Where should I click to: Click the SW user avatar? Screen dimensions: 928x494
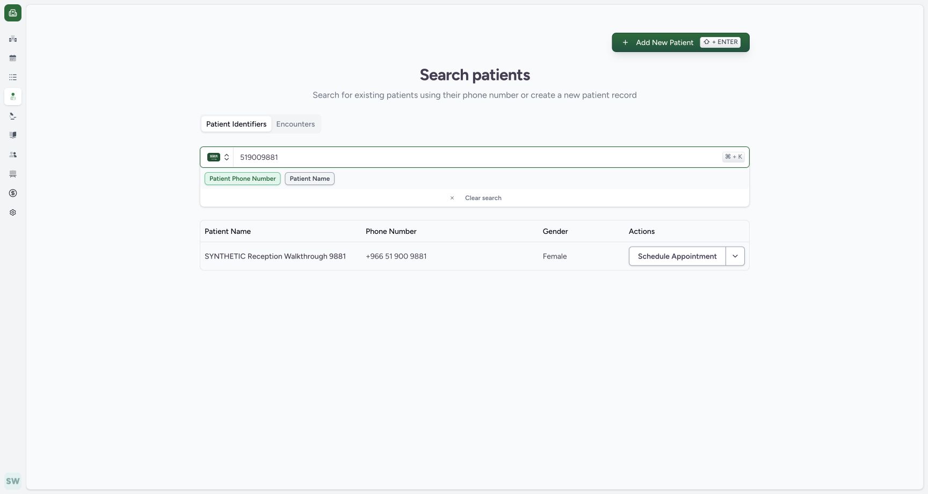coord(13,481)
